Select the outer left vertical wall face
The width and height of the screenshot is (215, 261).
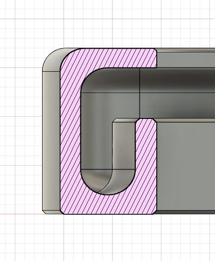click(51, 141)
